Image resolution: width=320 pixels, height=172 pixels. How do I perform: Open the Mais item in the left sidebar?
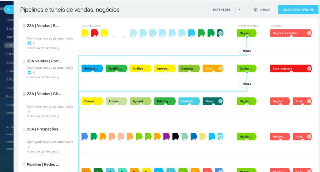(x=10, y=113)
